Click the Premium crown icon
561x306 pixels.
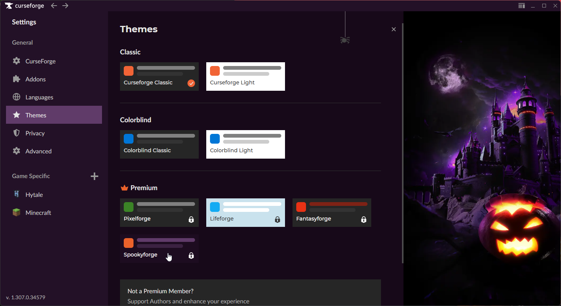pyautogui.click(x=124, y=187)
